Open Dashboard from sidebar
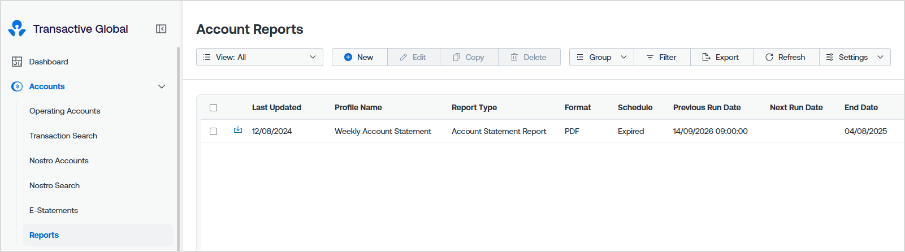The height and width of the screenshot is (252, 905). (49, 62)
